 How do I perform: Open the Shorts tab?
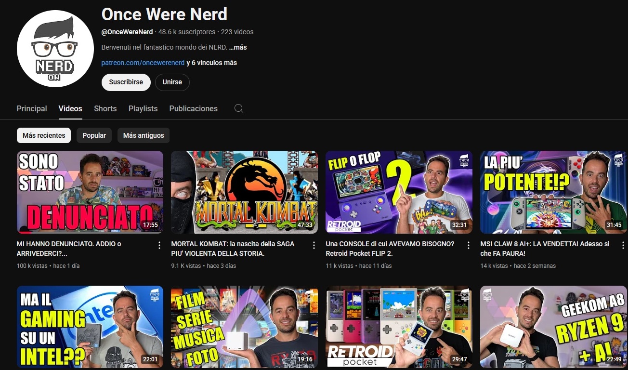pyautogui.click(x=105, y=108)
